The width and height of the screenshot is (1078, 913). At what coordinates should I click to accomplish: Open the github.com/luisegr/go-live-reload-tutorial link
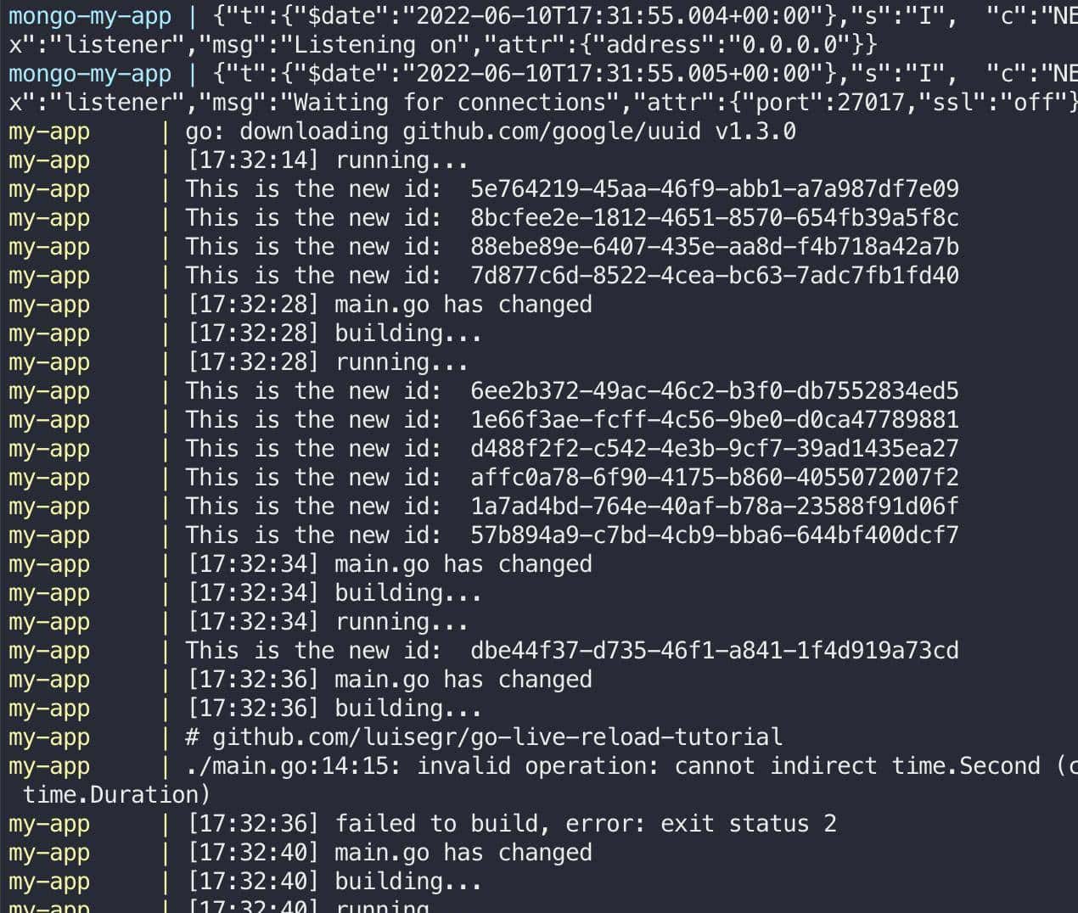pos(497,737)
